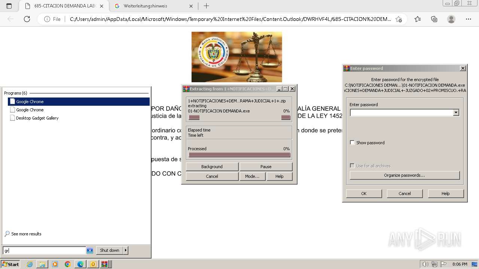Open Google Chrome from taskbar
The height and width of the screenshot is (269, 479).
coord(68,264)
